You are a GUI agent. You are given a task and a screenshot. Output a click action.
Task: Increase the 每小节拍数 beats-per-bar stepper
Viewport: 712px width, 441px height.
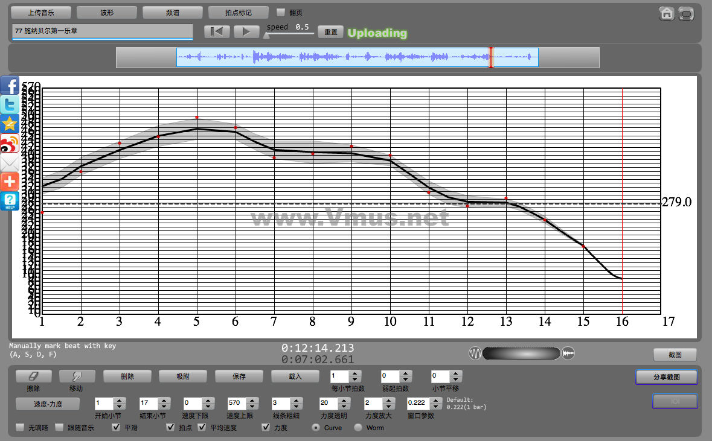tap(355, 373)
